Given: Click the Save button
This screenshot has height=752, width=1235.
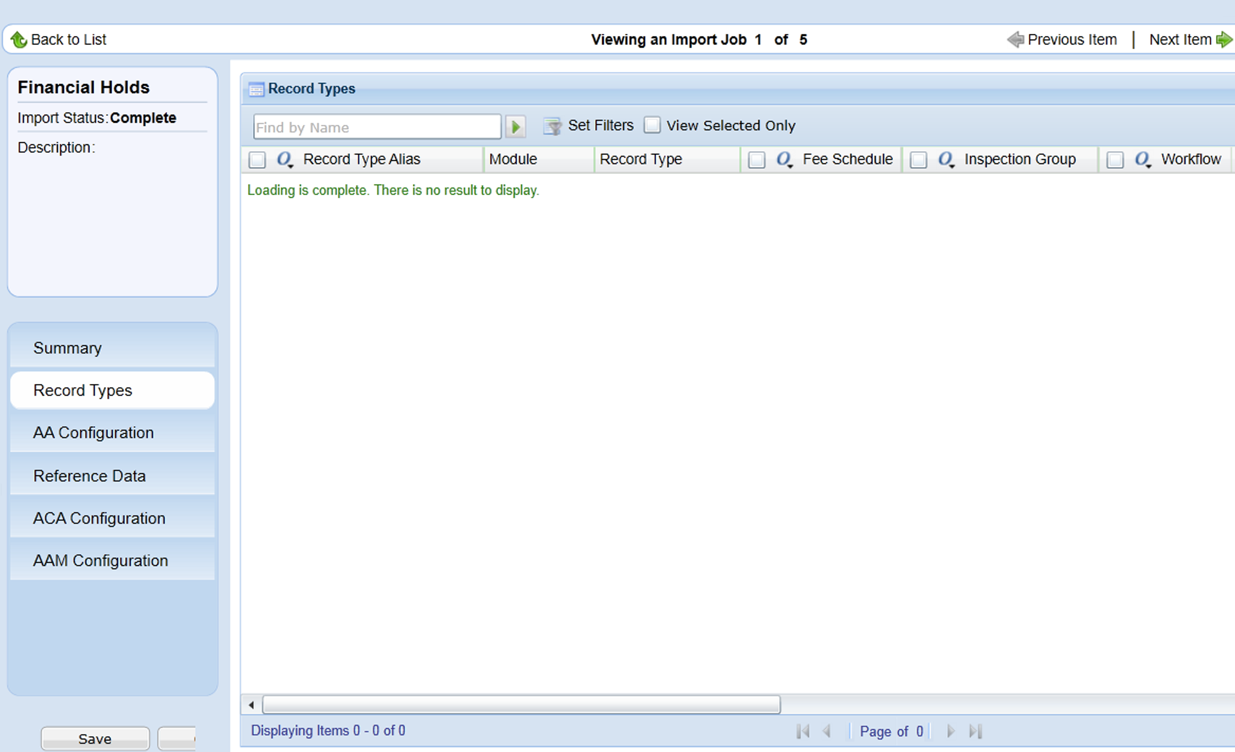Looking at the screenshot, I should tap(95, 738).
